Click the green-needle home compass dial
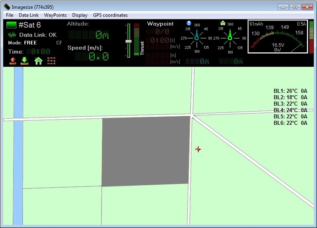Image resolution: width=317 pixels, height=228 pixels. click(x=230, y=38)
